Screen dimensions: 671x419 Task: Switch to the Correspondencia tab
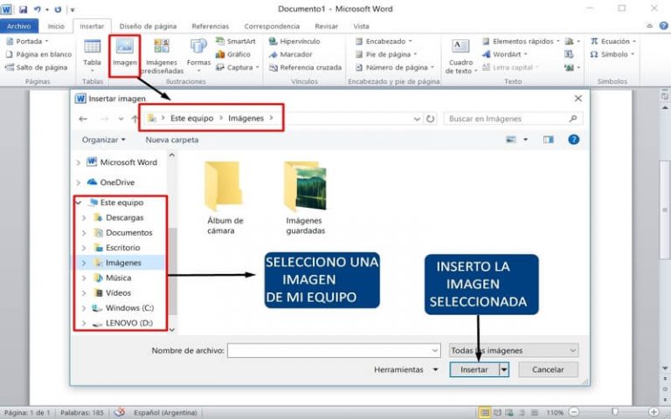coord(272,26)
